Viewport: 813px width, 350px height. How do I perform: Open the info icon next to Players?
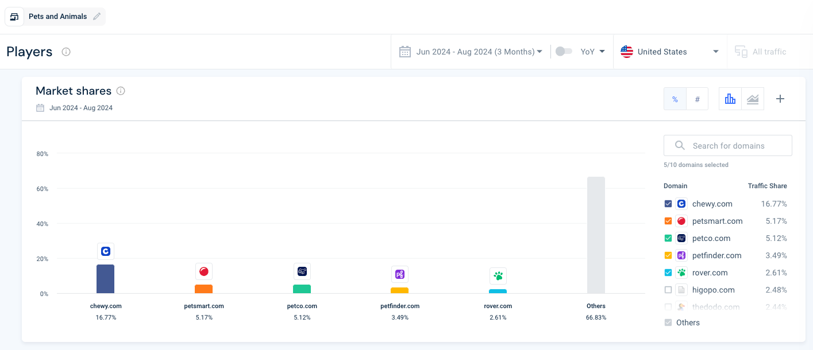(x=66, y=52)
